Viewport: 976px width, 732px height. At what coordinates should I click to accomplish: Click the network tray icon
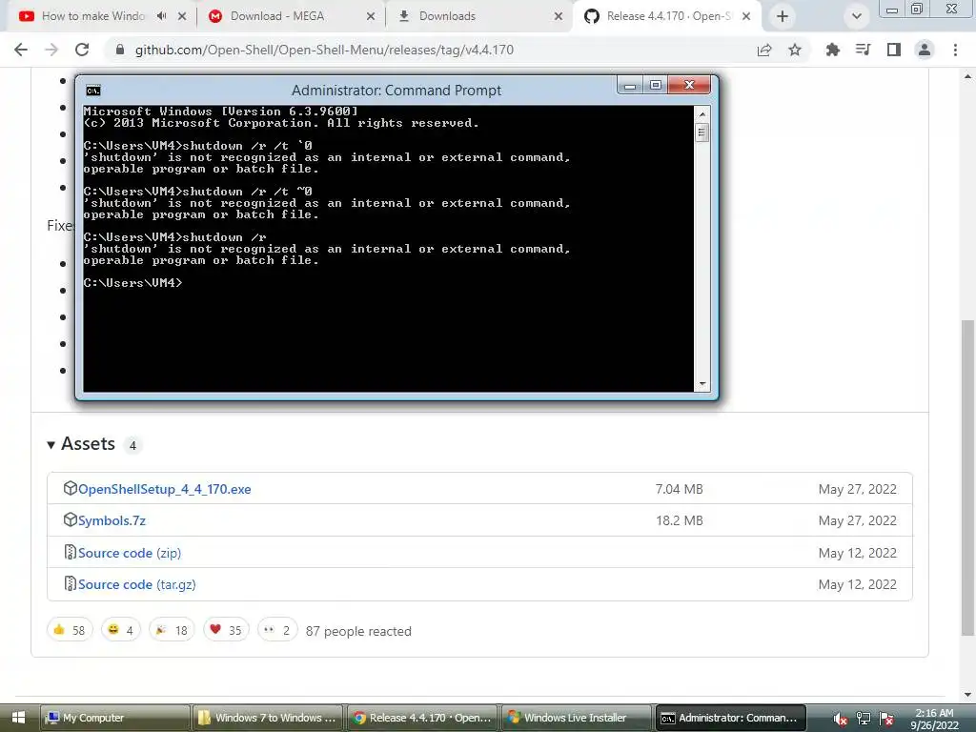pos(864,719)
